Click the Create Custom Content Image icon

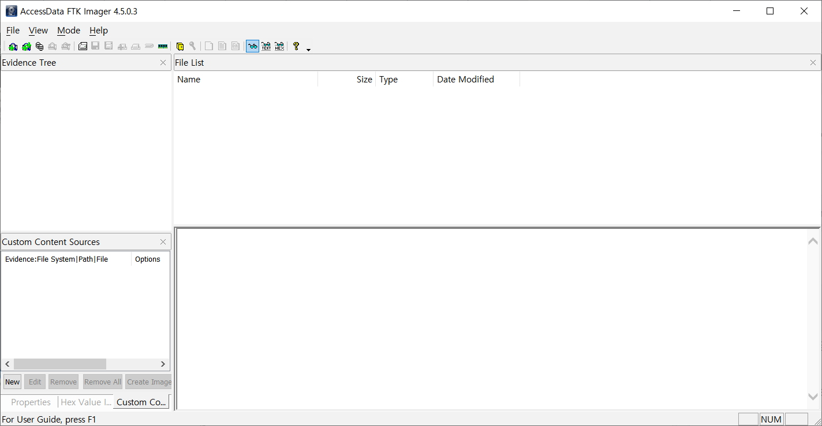(x=136, y=47)
